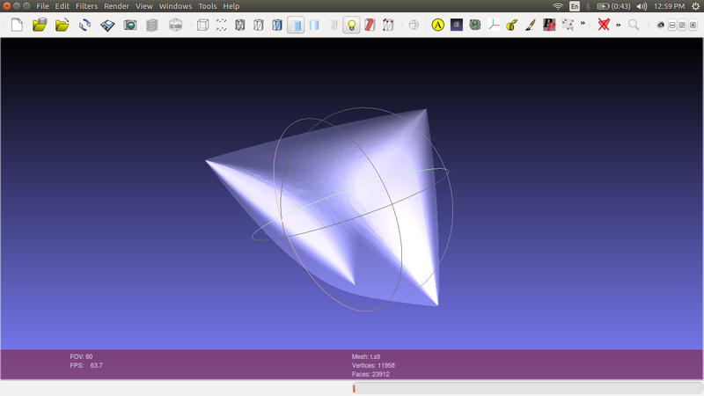This screenshot has height=396, width=704.
Task: Toggle wireframe render mode
Action: point(239,25)
